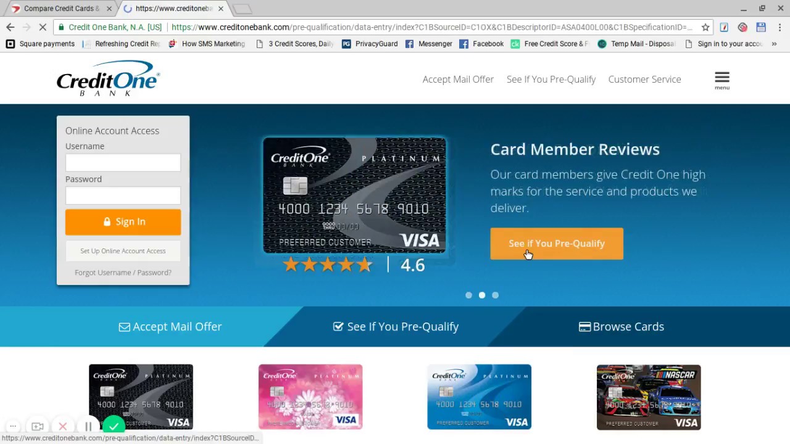The image size is (790, 444).
Task: Bookmark page with the star icon
Action: (x=705, y=27)
